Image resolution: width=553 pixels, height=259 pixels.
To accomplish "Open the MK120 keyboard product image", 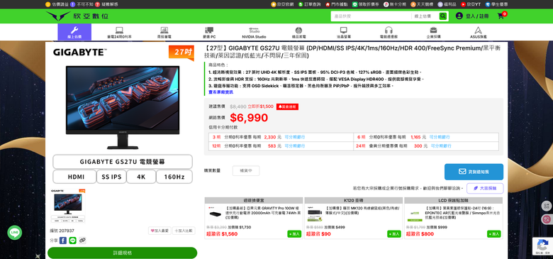I will point(315,214).
